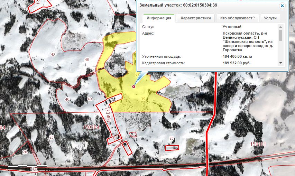The image size is (295, 176).
Task: Click the map scale bar
Action: [27, 166]
